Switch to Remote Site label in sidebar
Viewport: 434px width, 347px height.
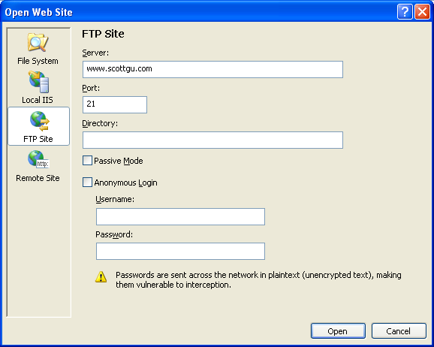click(38, 178)
